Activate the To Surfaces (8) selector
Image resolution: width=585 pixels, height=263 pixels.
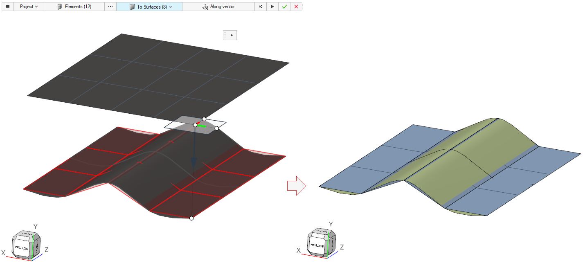149,7
